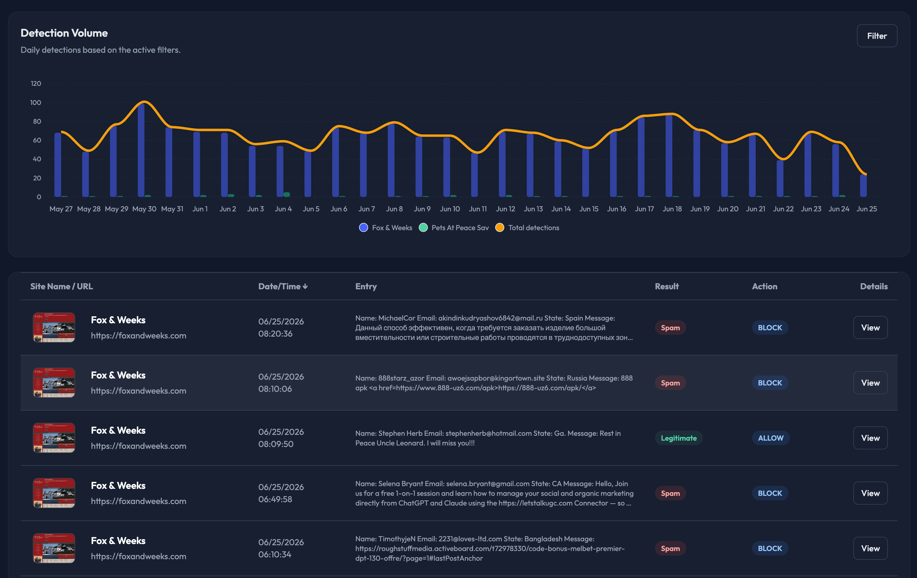
Task: Click the Fox & Weeks name at 08:20:36
Action: [118, 320]
